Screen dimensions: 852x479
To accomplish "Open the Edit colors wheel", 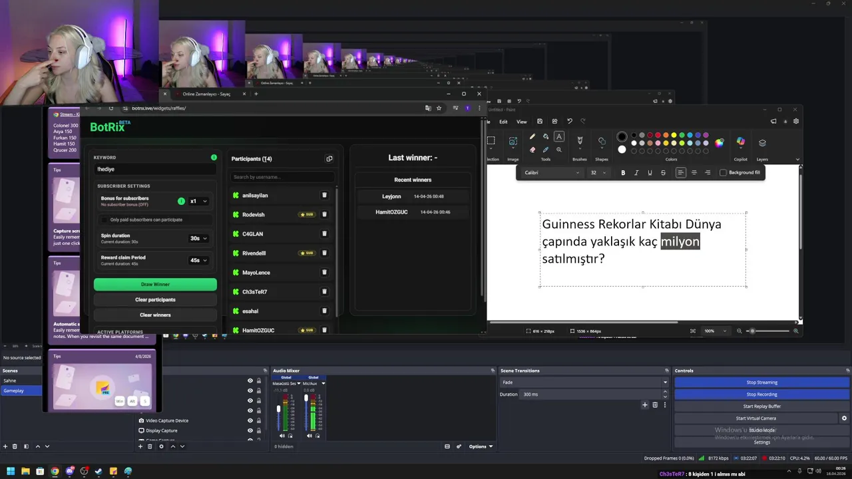I will [x=719, y=142].
